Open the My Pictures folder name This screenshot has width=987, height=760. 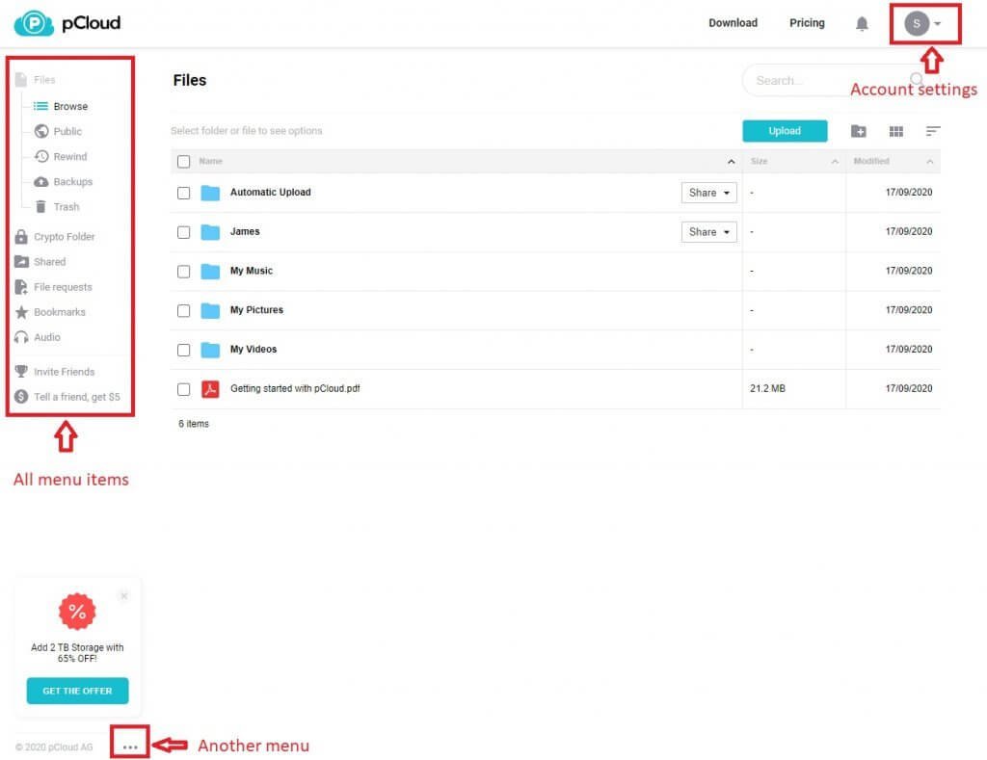tap(256, 310)
